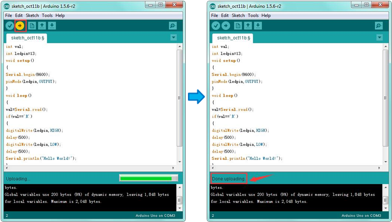Click 'Serial.println("Hello World!");' in right window
The width and height of the screenshot is (392, 222).
(247, 158)
